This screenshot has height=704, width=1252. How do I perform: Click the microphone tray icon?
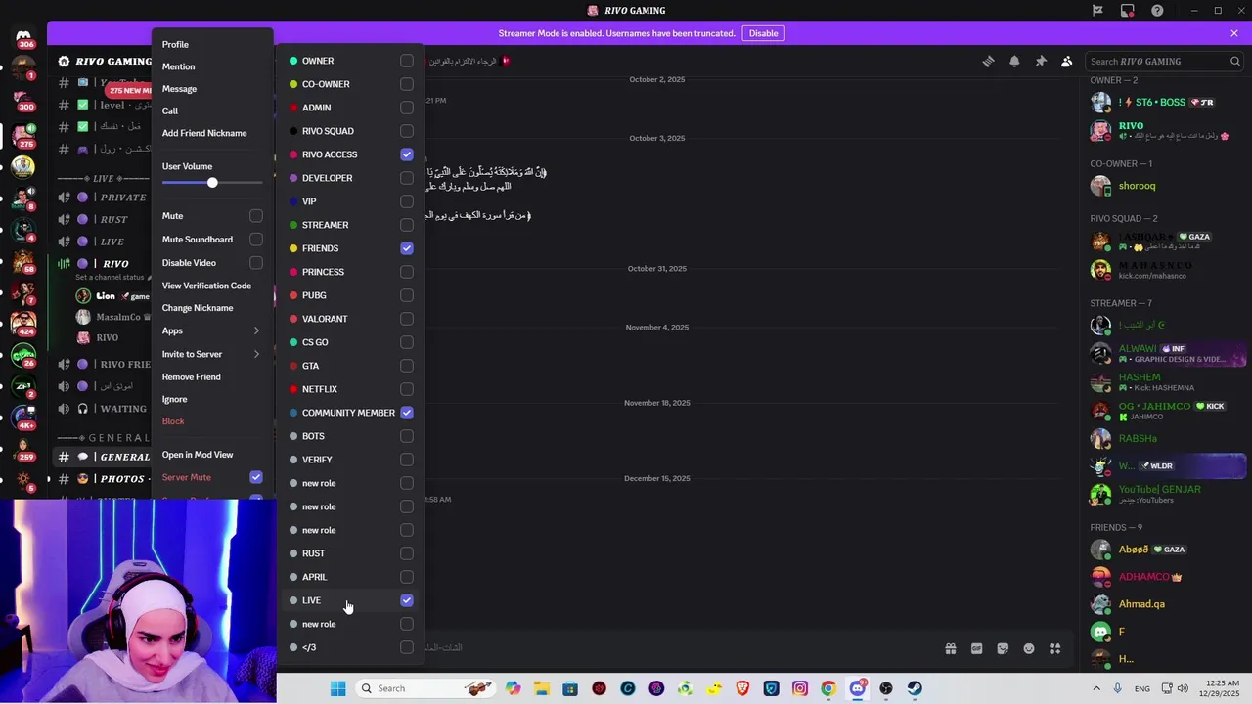point(1117,688)
